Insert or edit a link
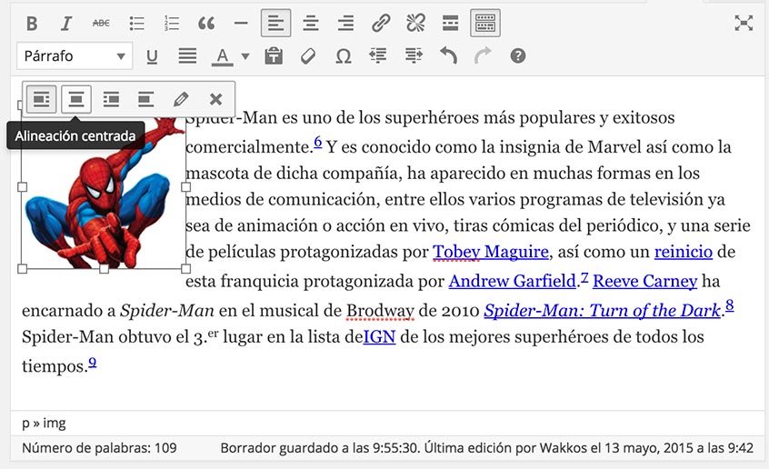This screenshot has width=769, height=469. (381, 23)
